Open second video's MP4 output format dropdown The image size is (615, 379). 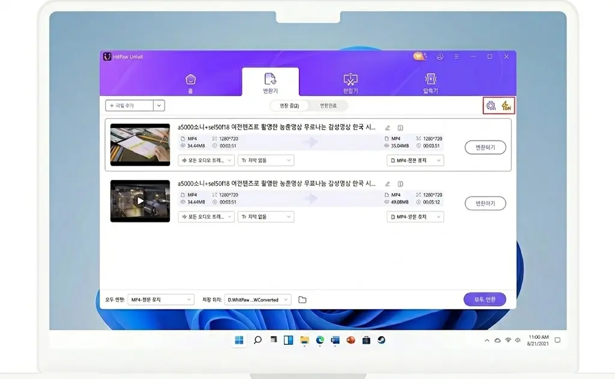416,217
